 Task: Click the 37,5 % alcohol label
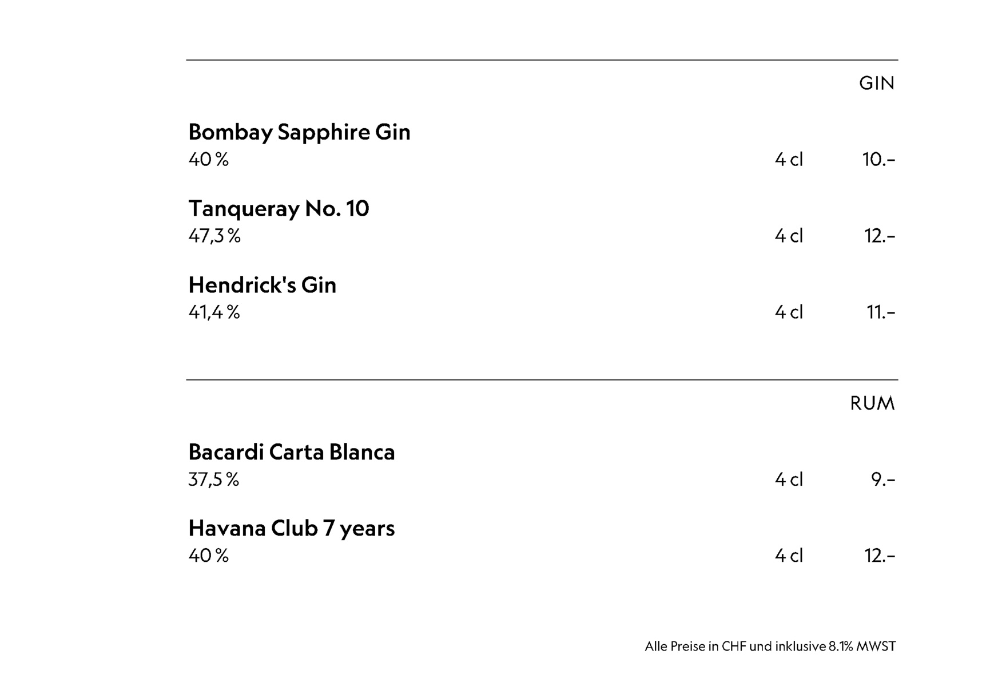[x=213, y=479]
